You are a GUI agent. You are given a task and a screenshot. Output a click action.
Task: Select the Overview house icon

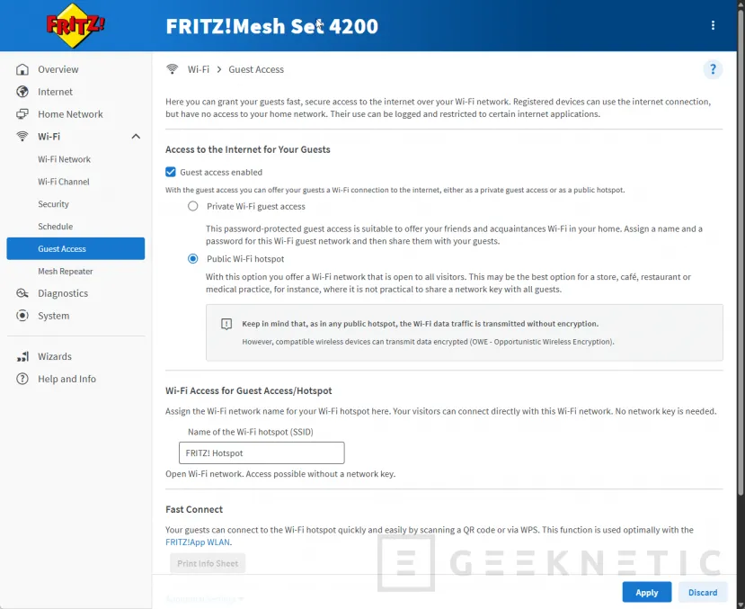[22, 69]
